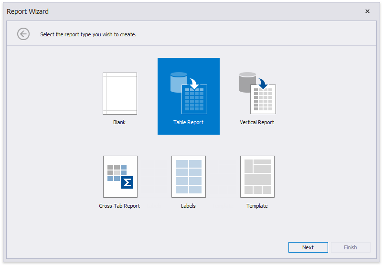Click the report type instruction text

(88, 34)
